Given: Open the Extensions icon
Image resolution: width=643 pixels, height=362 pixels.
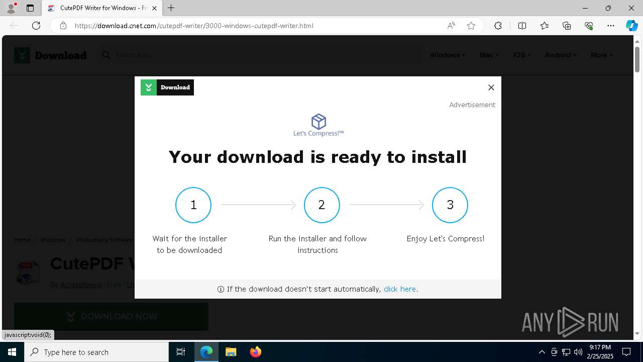Looking at the screenshot, I should pos(498,26).
